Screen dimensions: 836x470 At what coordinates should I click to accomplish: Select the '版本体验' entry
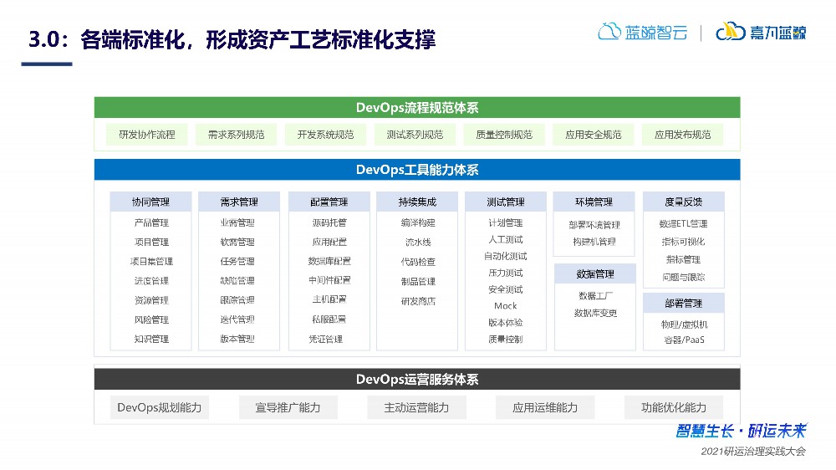point(506,322)
